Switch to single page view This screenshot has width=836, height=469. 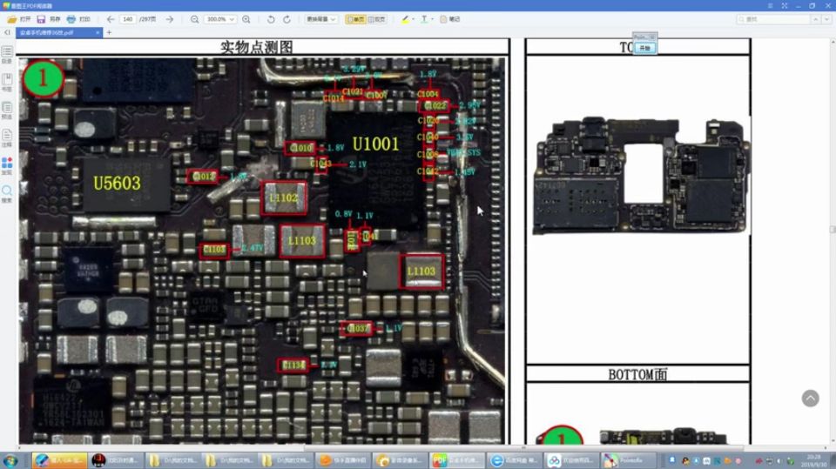coord(355,19)
